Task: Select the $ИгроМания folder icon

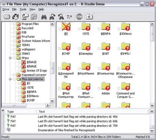Action: tap(86, 66)
